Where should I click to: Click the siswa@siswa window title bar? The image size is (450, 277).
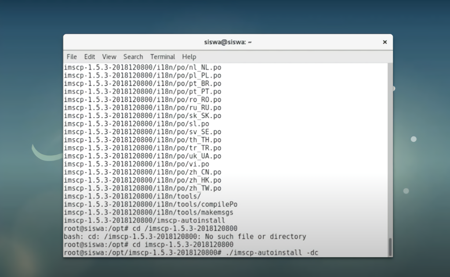[x=228, y=42]
